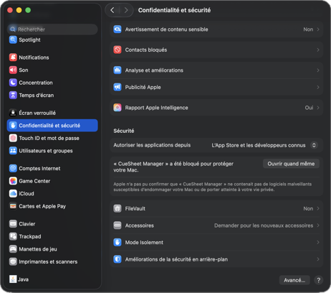Select Confidentialité et sécurité sidebar item

click(x=52, y=126)
